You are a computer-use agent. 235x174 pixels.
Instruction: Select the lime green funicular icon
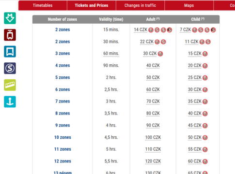click(x=10, y=85)
